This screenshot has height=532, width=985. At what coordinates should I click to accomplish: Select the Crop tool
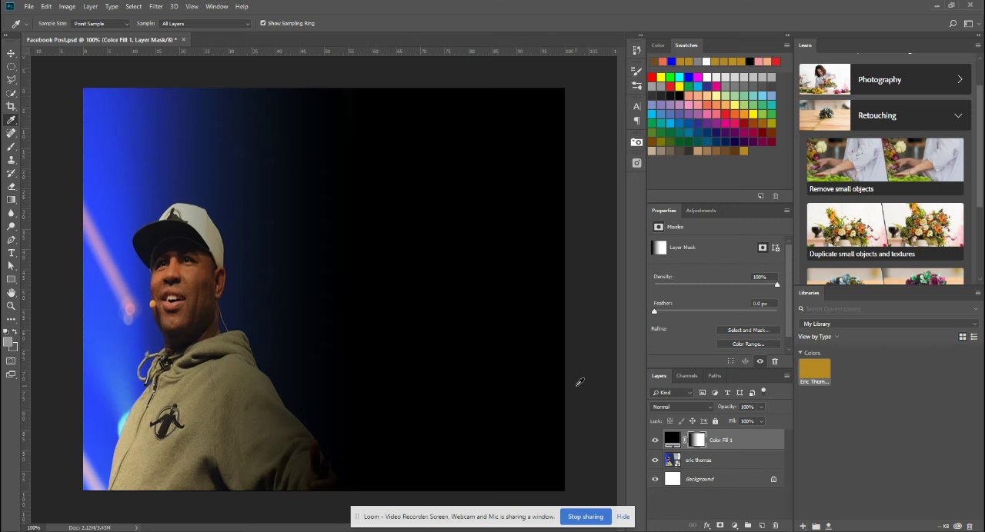(x=11, y=106)
